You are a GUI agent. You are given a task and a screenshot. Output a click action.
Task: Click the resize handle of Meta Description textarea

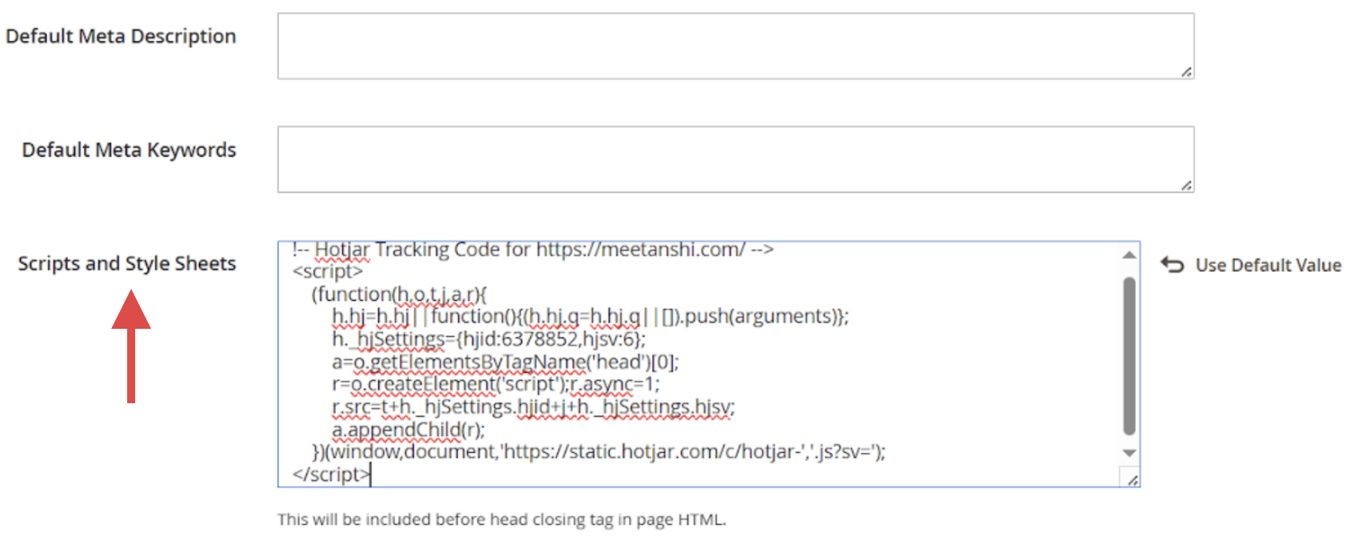point(1186,72)
